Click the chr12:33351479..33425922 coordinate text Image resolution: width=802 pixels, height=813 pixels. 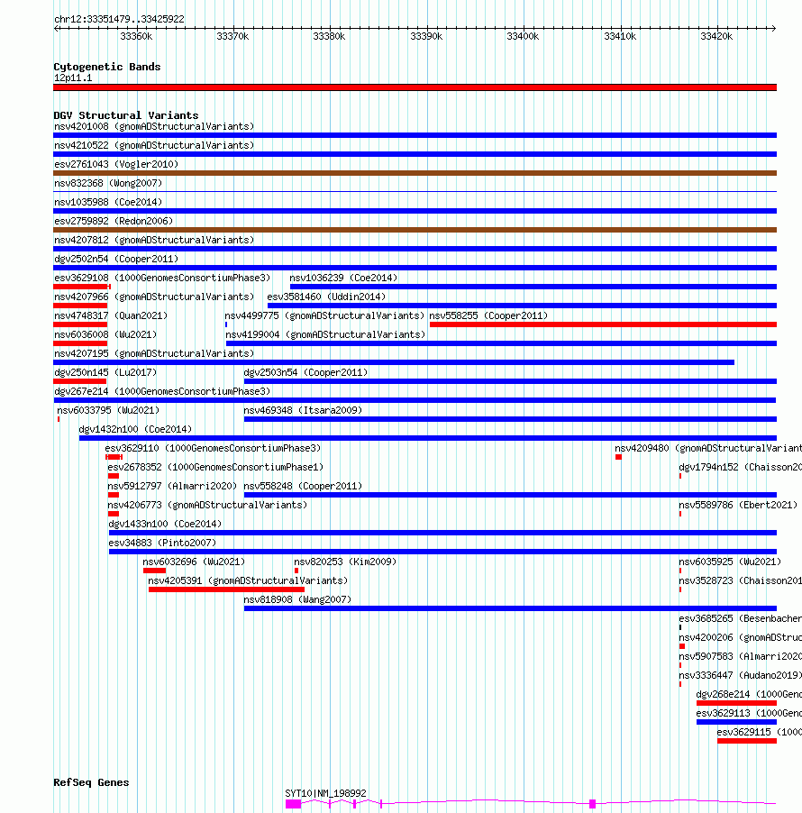click(119, 19)
